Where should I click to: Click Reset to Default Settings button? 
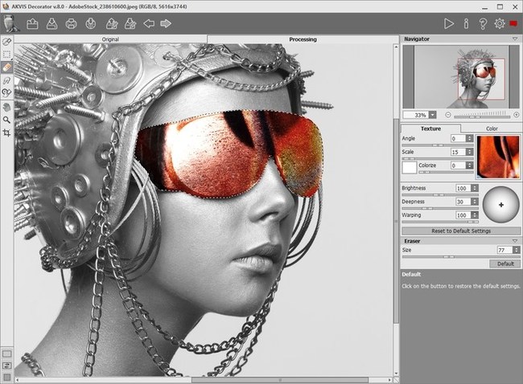click(461, 231)
